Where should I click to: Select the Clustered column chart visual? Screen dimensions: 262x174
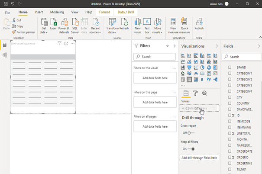[x=202, y=55]
